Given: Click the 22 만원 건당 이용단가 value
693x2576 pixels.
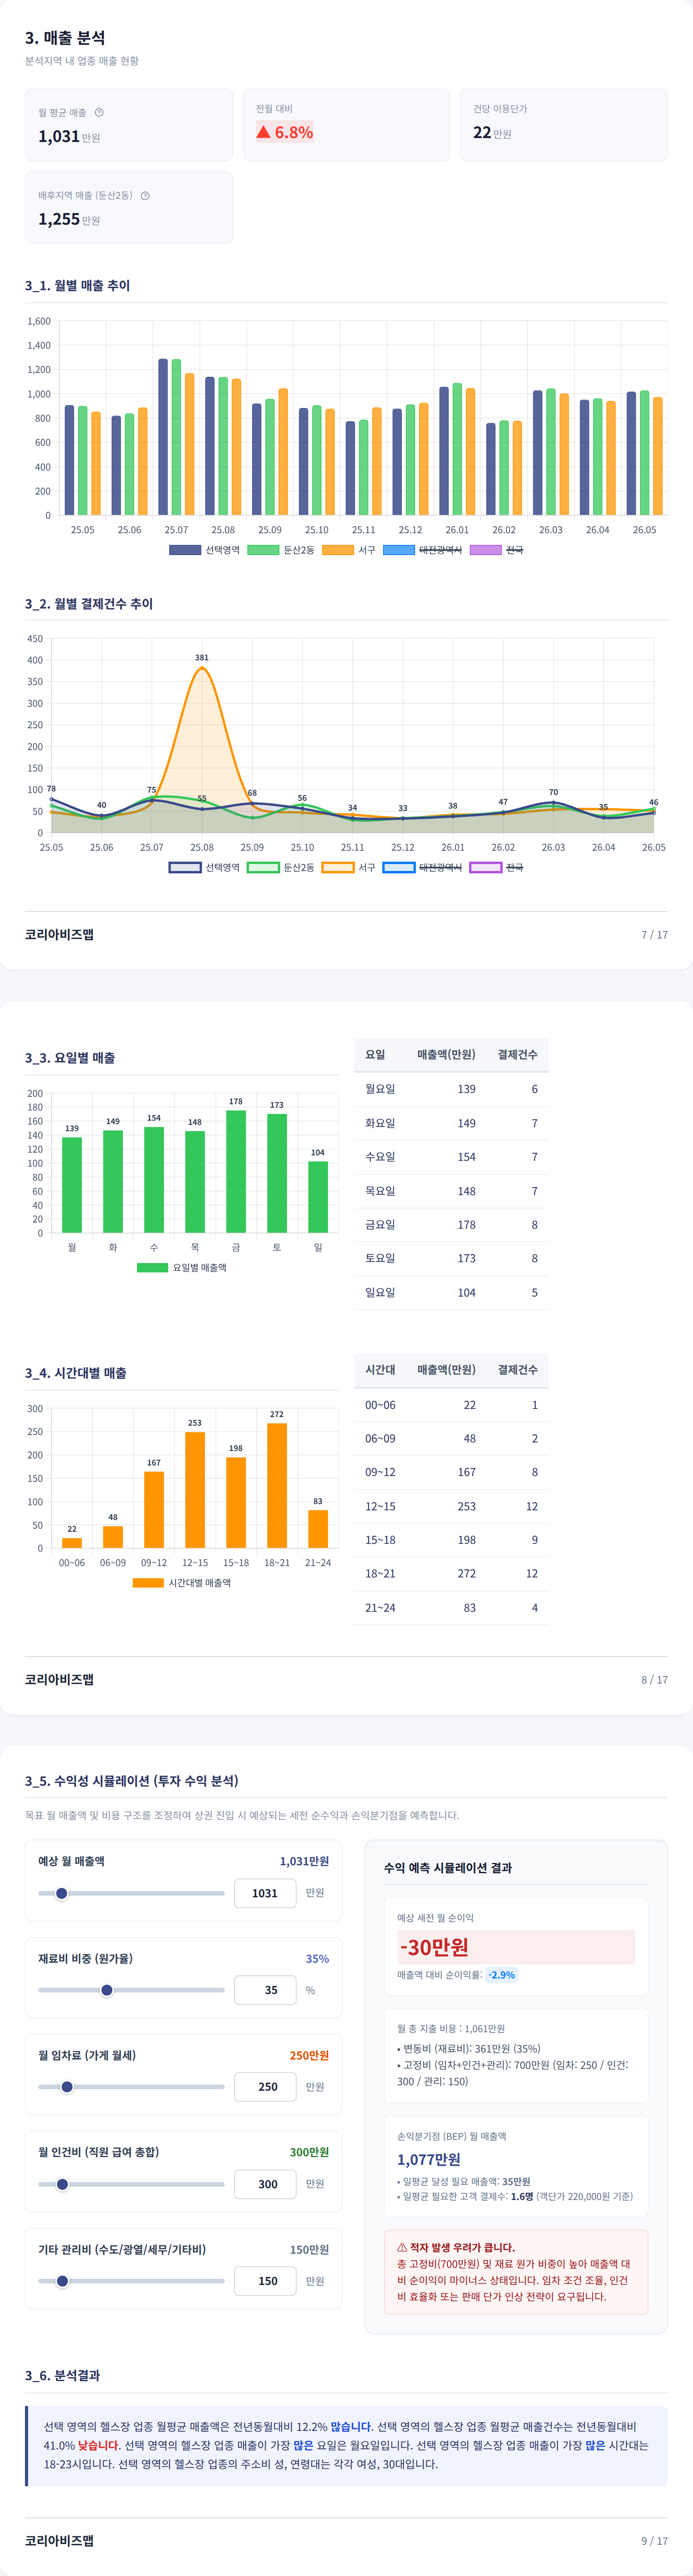Looking at the screenshot, I should coord(492,132).
